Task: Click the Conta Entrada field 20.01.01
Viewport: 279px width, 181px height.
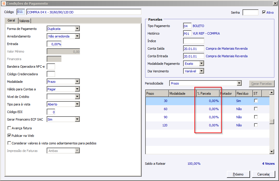Action: [194, 56]
